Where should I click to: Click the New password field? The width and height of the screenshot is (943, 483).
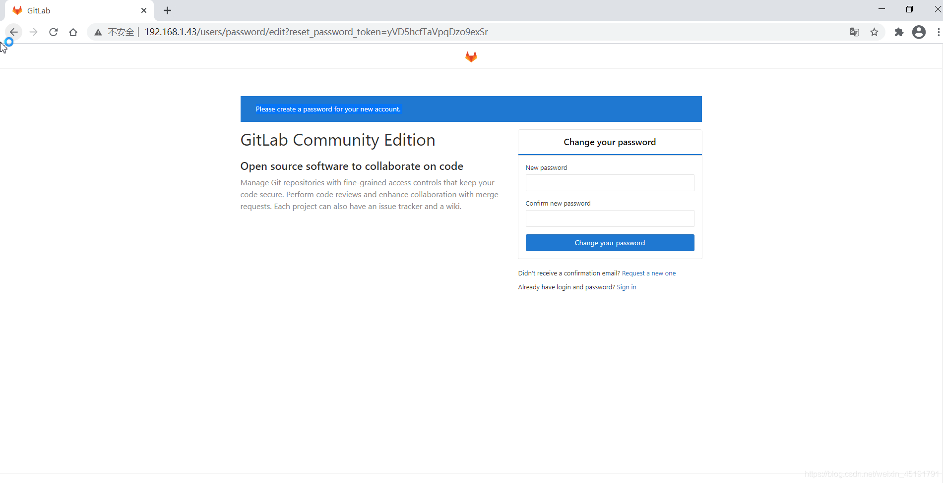coord(610,183)
